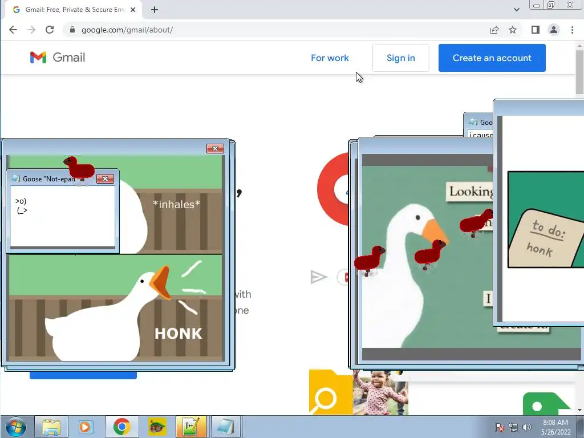Image resolution: width=584 pixels, height=438 pixels.
Task: Open Chrome side panel icon
Action: click(535, 30)
